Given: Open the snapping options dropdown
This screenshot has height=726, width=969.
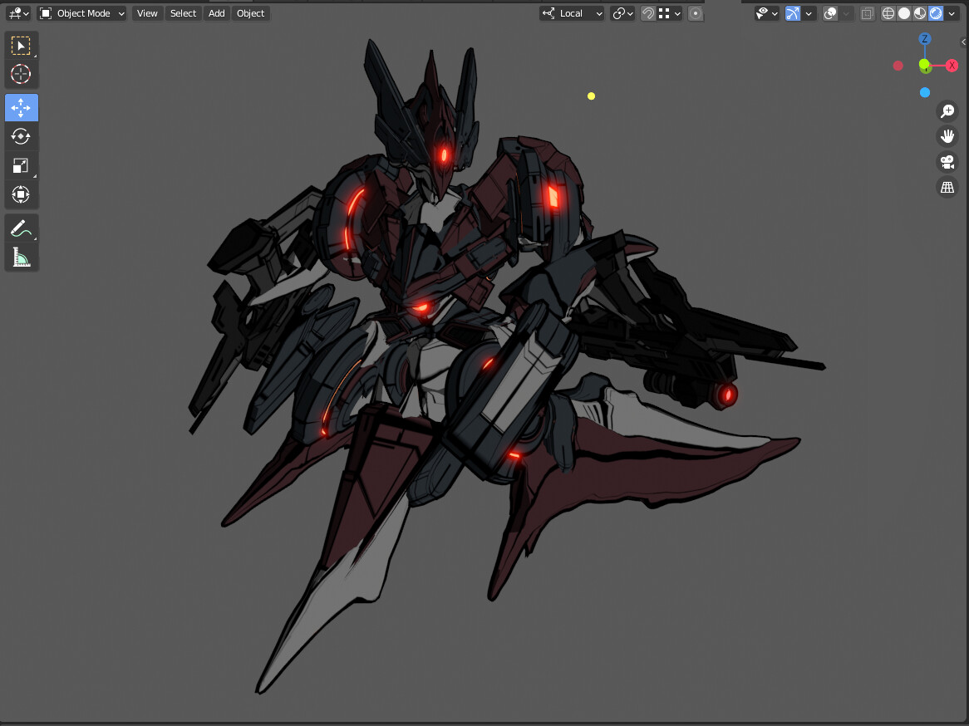Looking at the screenshot, I should [670, 13].
